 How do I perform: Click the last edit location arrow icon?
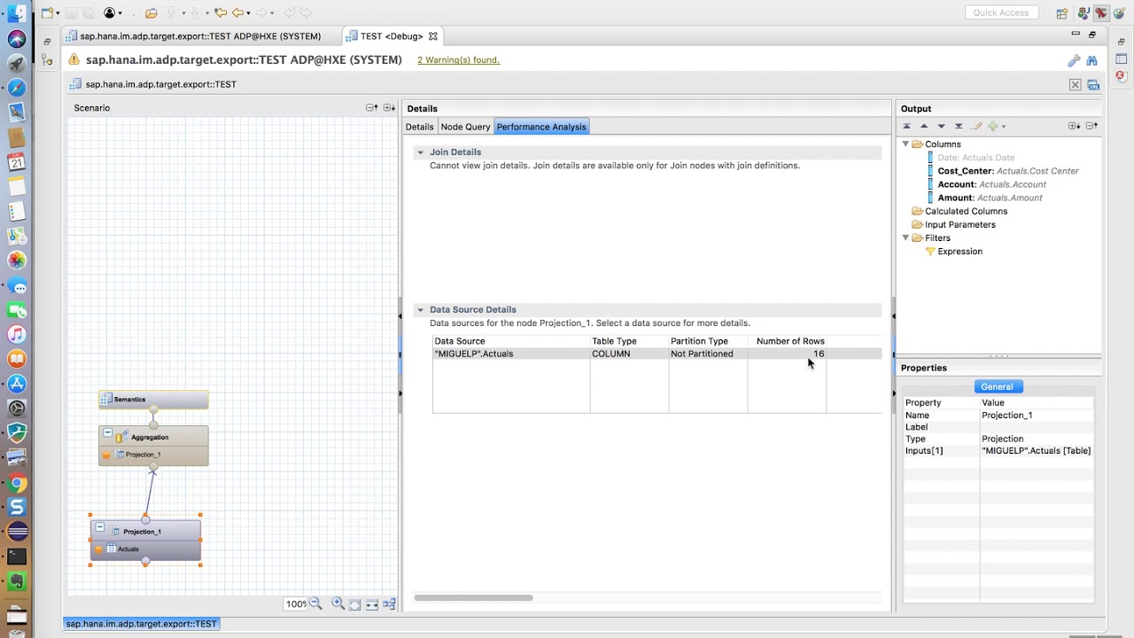pyautogui.click(x=221, y=13)
